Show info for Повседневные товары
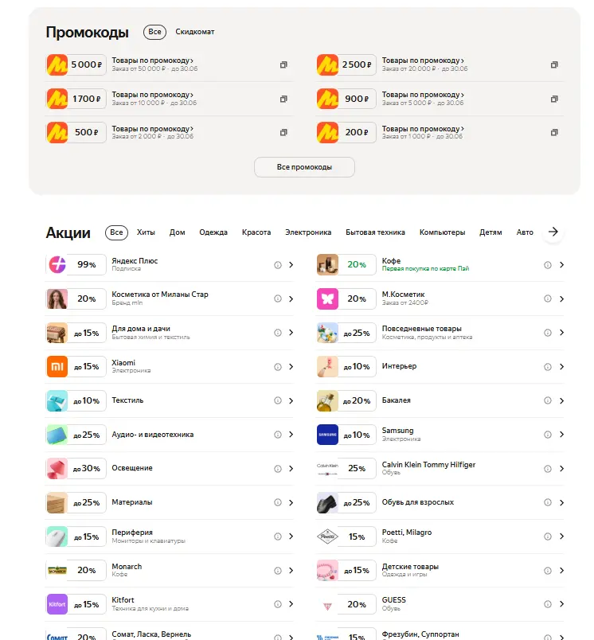This screenshot has width=594, height=640. [548, 333]
